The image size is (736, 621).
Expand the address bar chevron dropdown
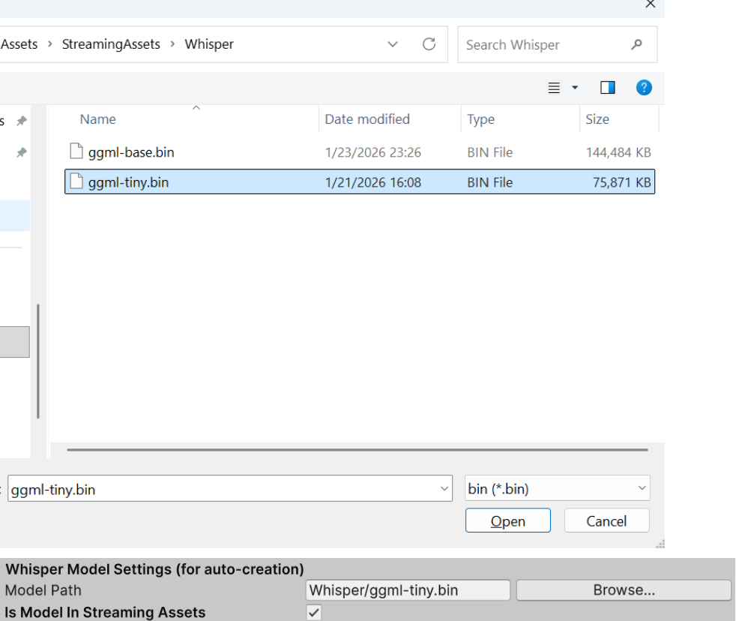tap(393, 44)
